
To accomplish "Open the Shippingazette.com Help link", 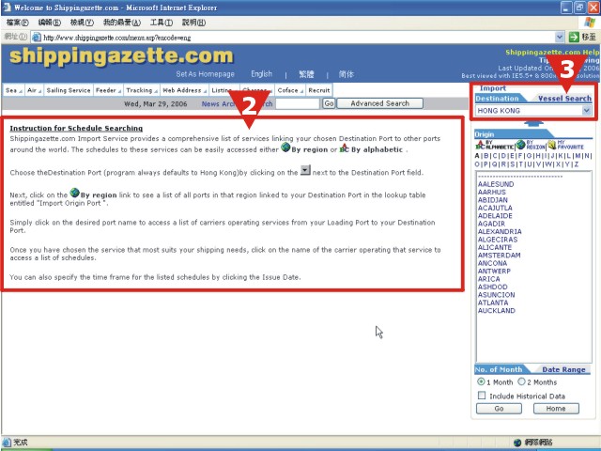I will click(551, 53).
